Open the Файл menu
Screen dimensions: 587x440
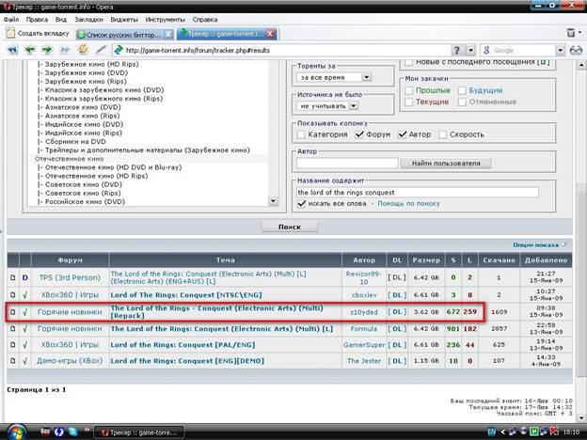tap(11, 20)
